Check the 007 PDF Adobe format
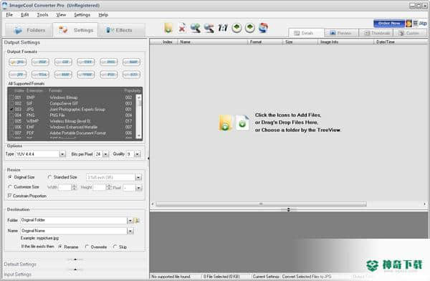430x281 pixels. click(11, 133)
